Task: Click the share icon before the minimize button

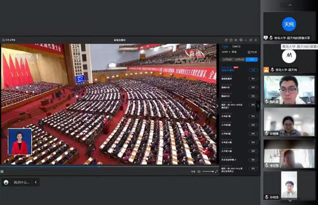Action: point(241,40)
